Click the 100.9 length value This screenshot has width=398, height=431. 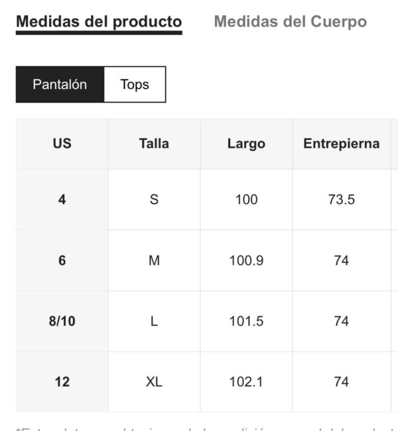(247, 261)
